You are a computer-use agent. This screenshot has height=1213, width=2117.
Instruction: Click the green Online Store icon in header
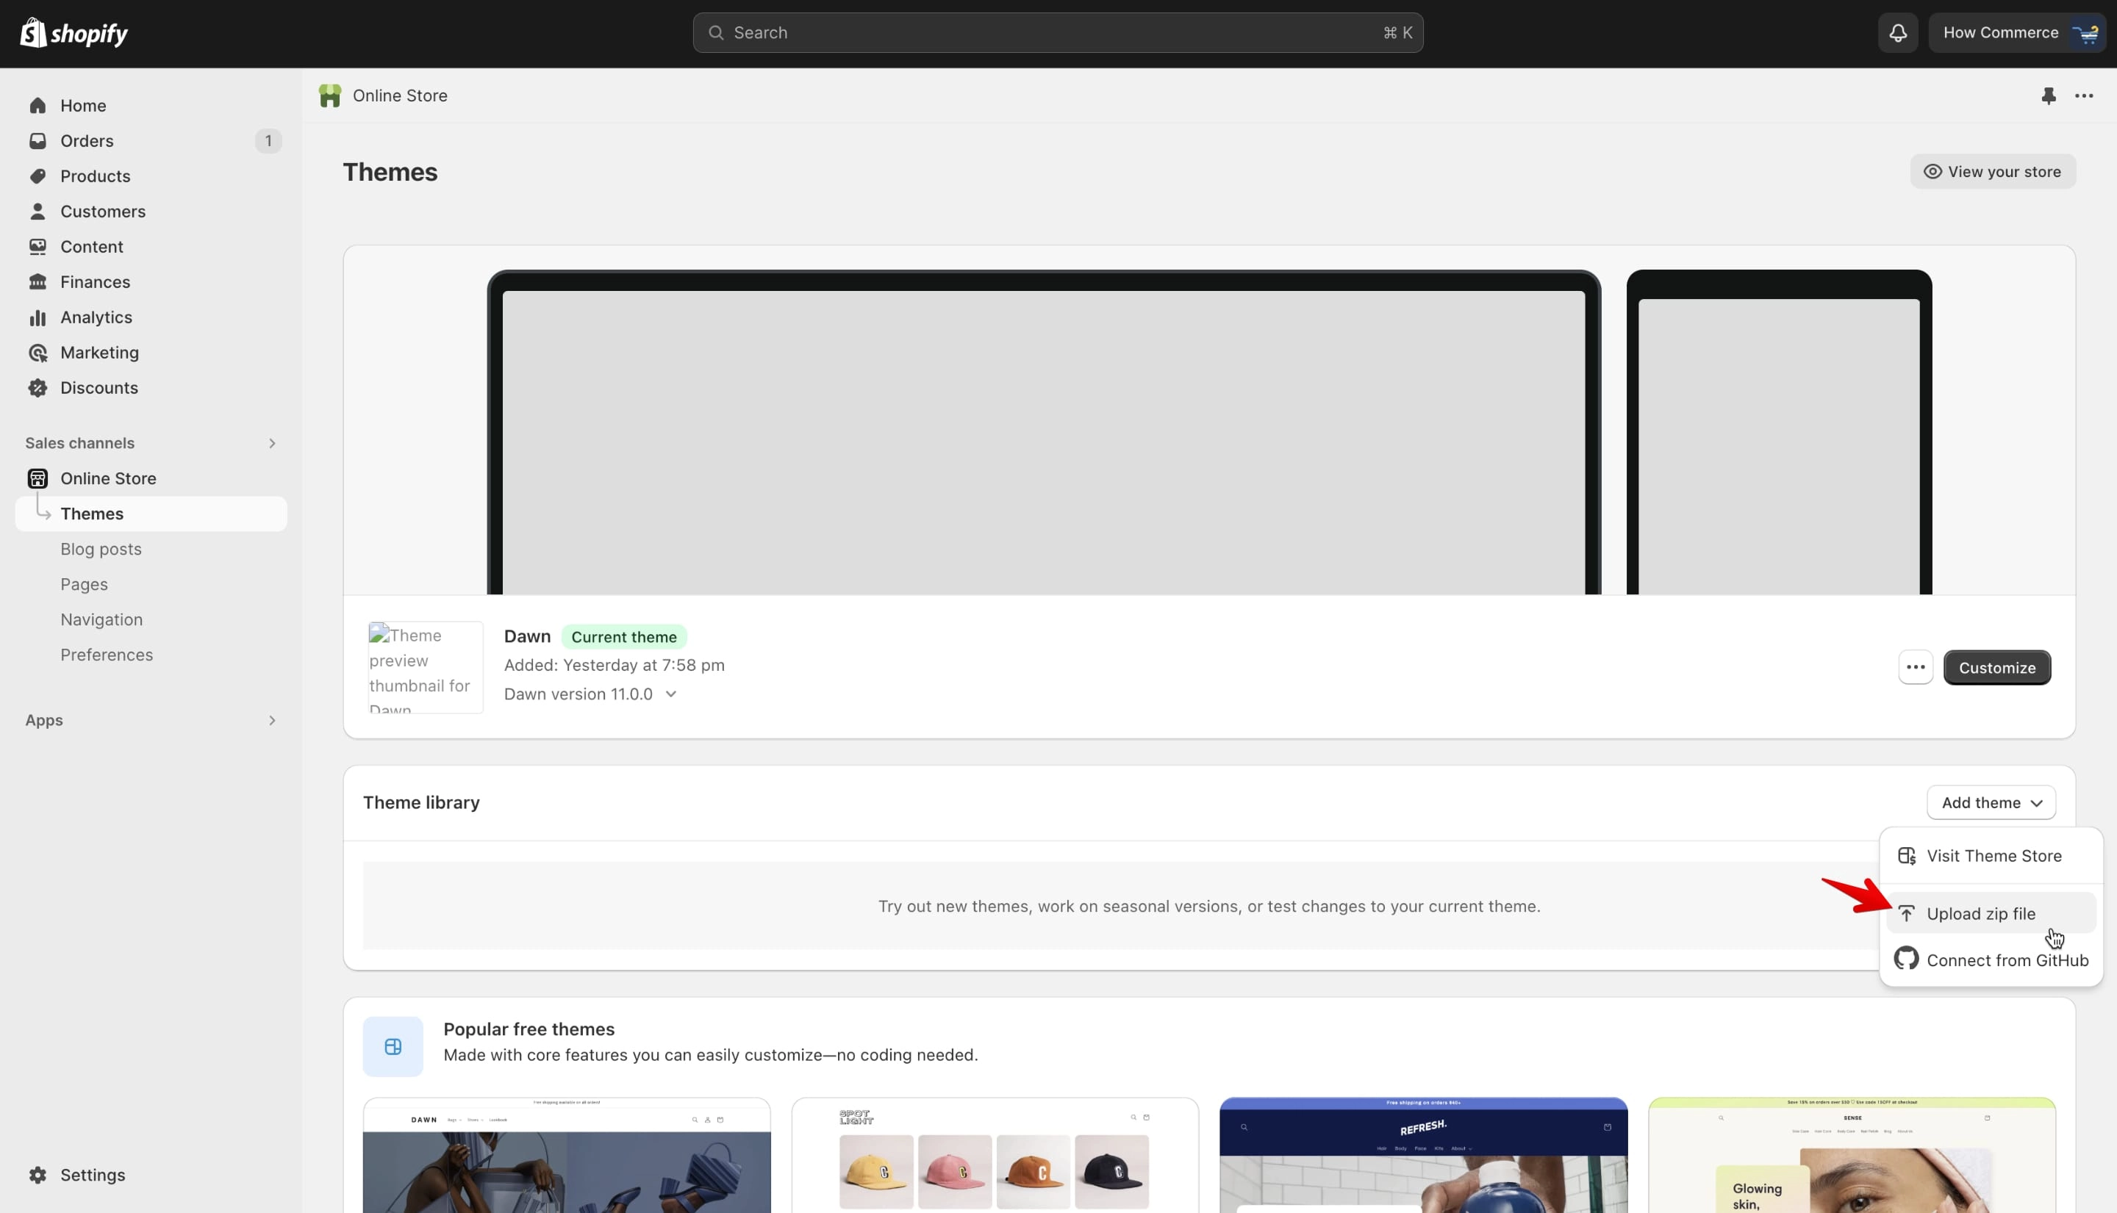click(x=330, y=96)
